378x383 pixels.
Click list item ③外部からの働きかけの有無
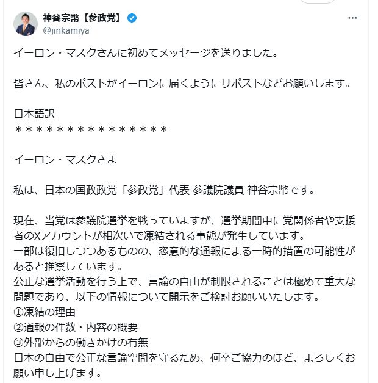coord(81,343)
